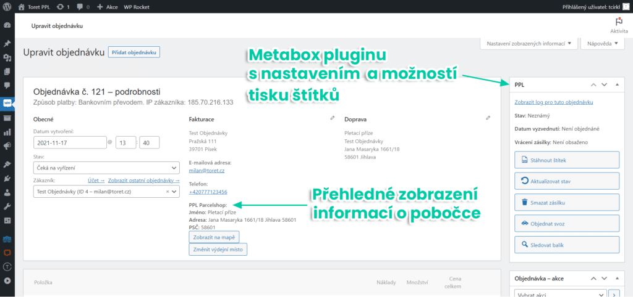The height and width of the screenshot is (297, 633).
Task: Open the Comments sidebar icon
Action: 7,85
